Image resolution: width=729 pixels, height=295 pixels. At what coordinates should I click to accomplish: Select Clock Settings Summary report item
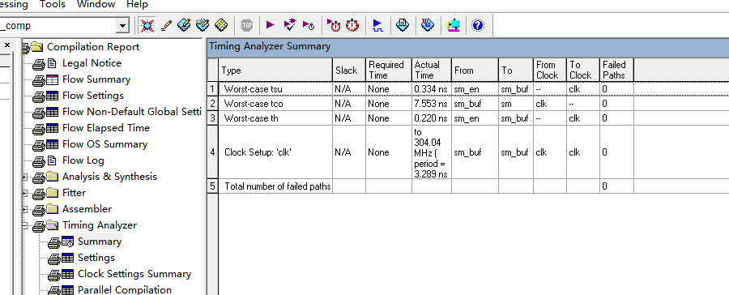coord(134,274)
